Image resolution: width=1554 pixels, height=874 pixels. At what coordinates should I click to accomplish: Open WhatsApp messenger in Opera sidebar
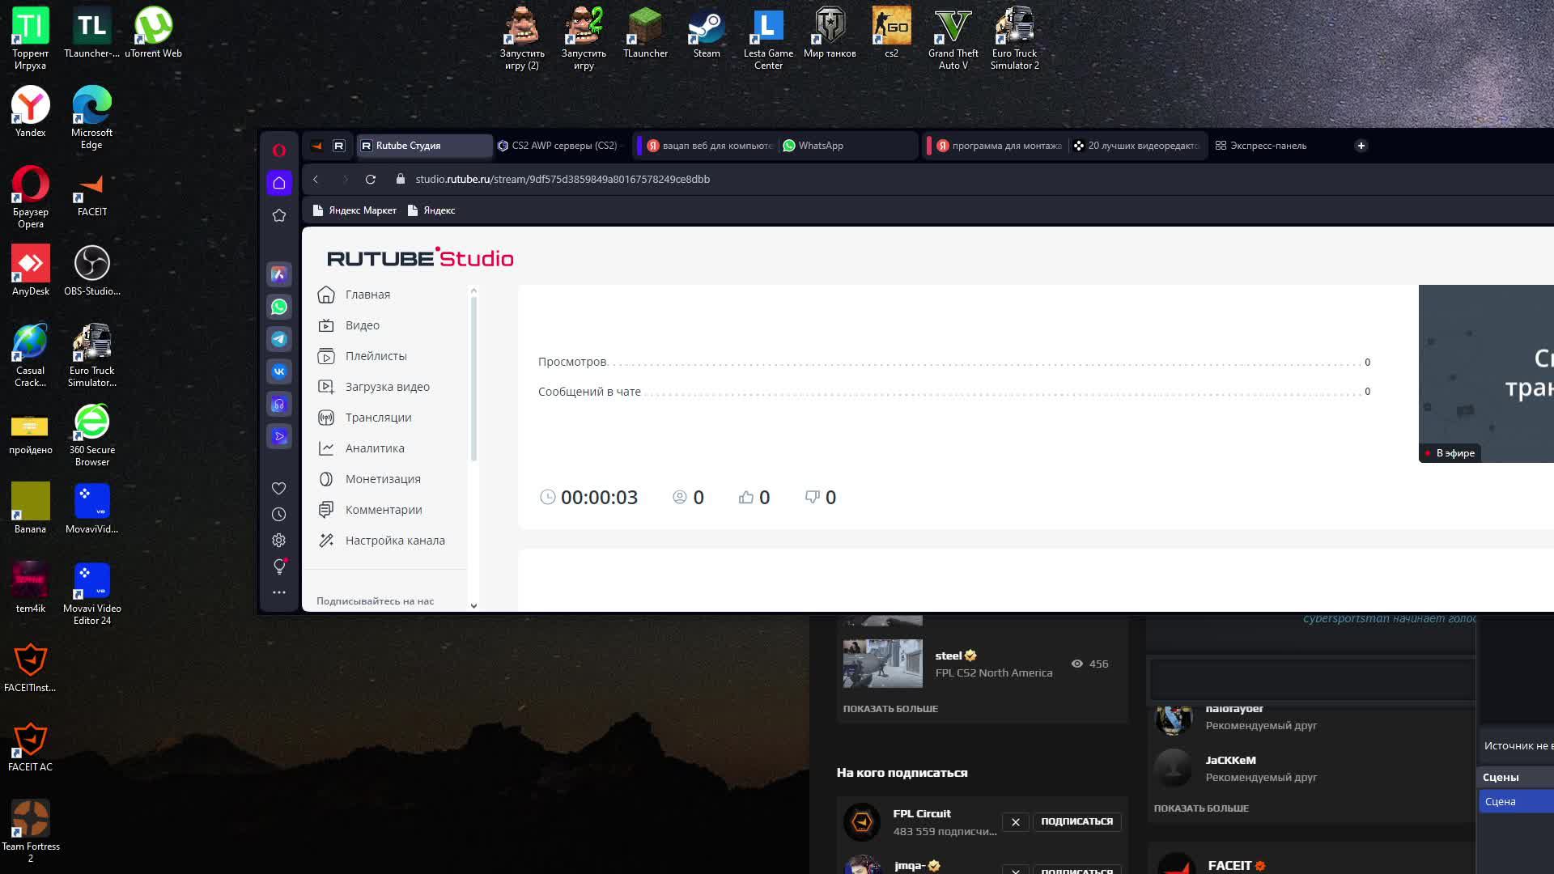click(279, 307)
